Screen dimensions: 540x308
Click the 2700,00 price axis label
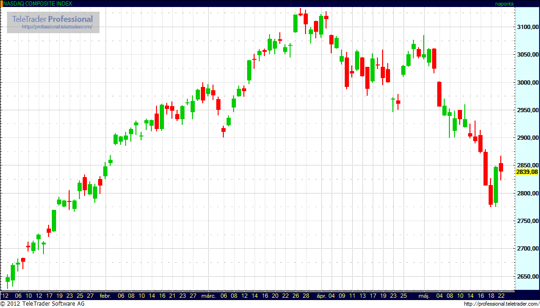point(527,249)
